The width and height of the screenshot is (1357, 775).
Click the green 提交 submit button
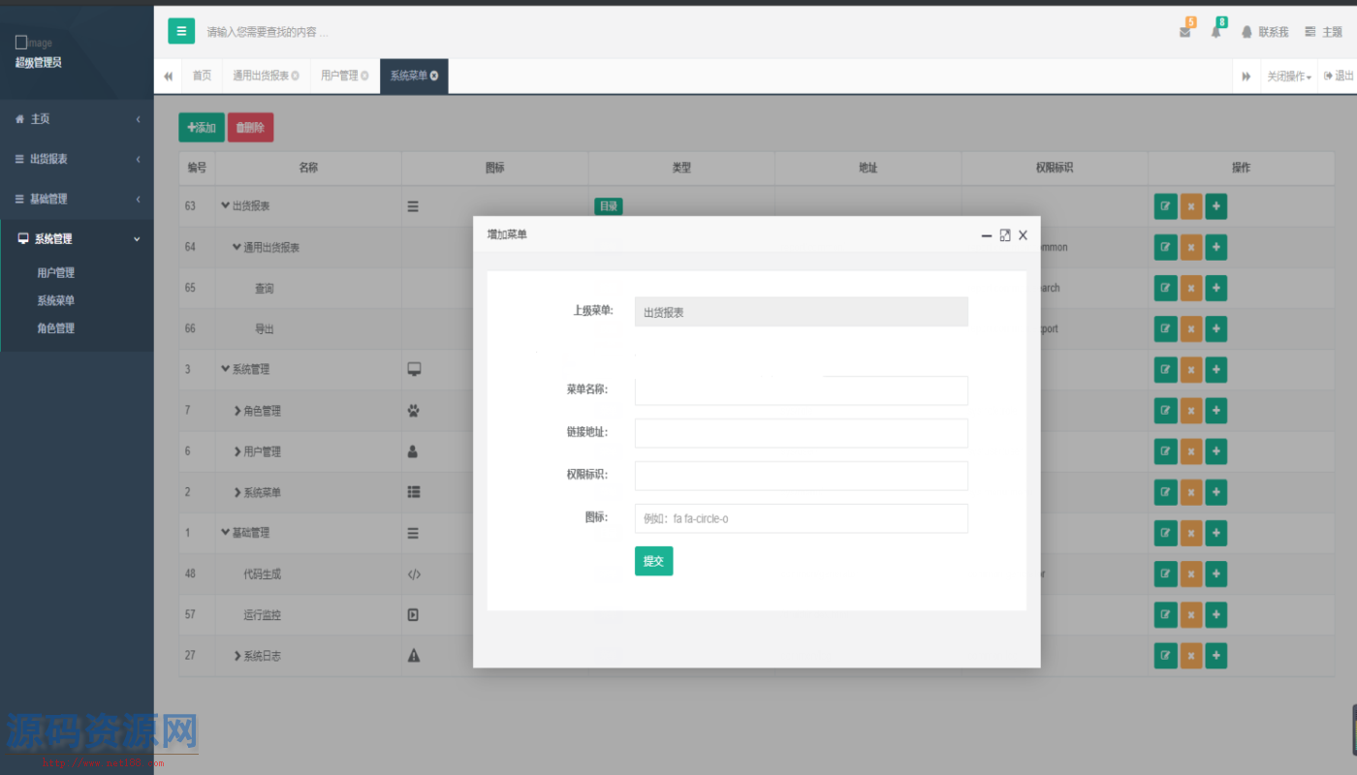pos(653,561)
